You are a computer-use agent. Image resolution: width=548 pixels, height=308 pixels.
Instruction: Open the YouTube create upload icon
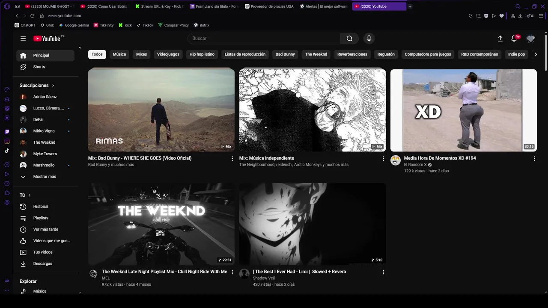click(500, 38)
